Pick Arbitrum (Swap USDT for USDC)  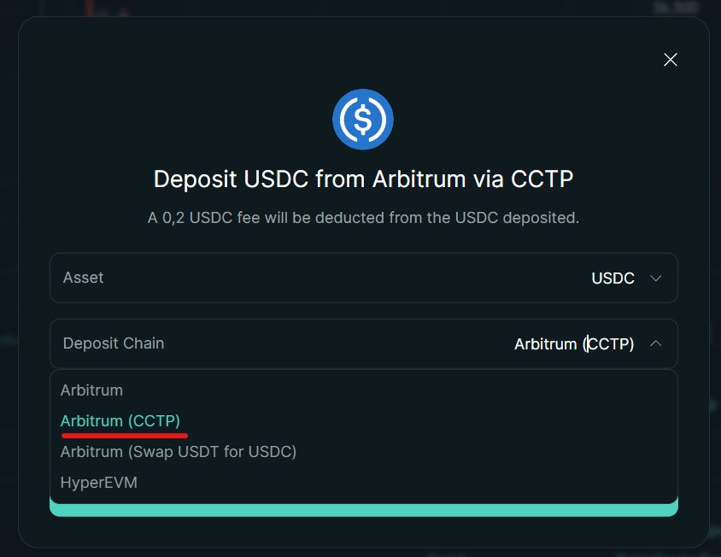179,452
